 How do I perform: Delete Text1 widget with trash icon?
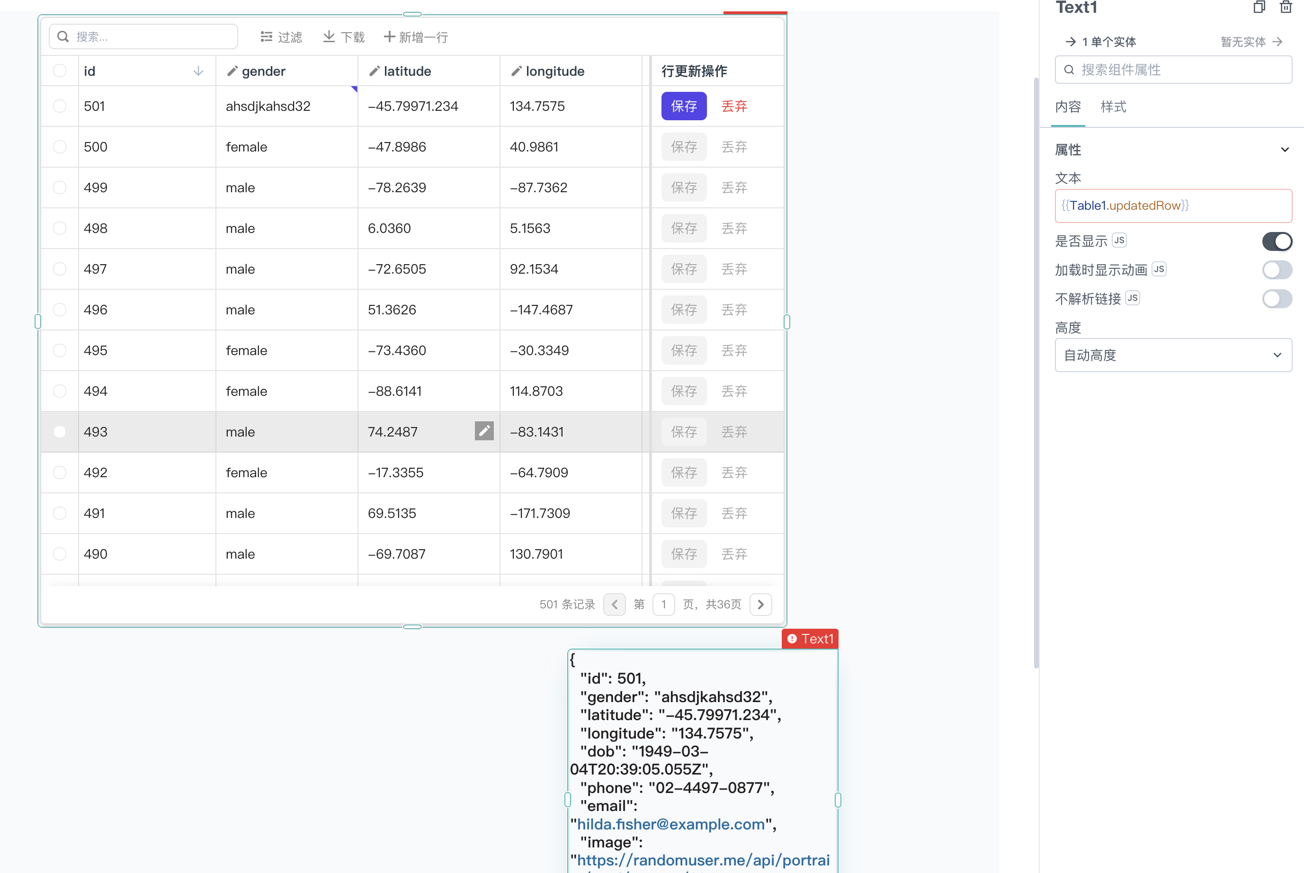pos(1286,7)
